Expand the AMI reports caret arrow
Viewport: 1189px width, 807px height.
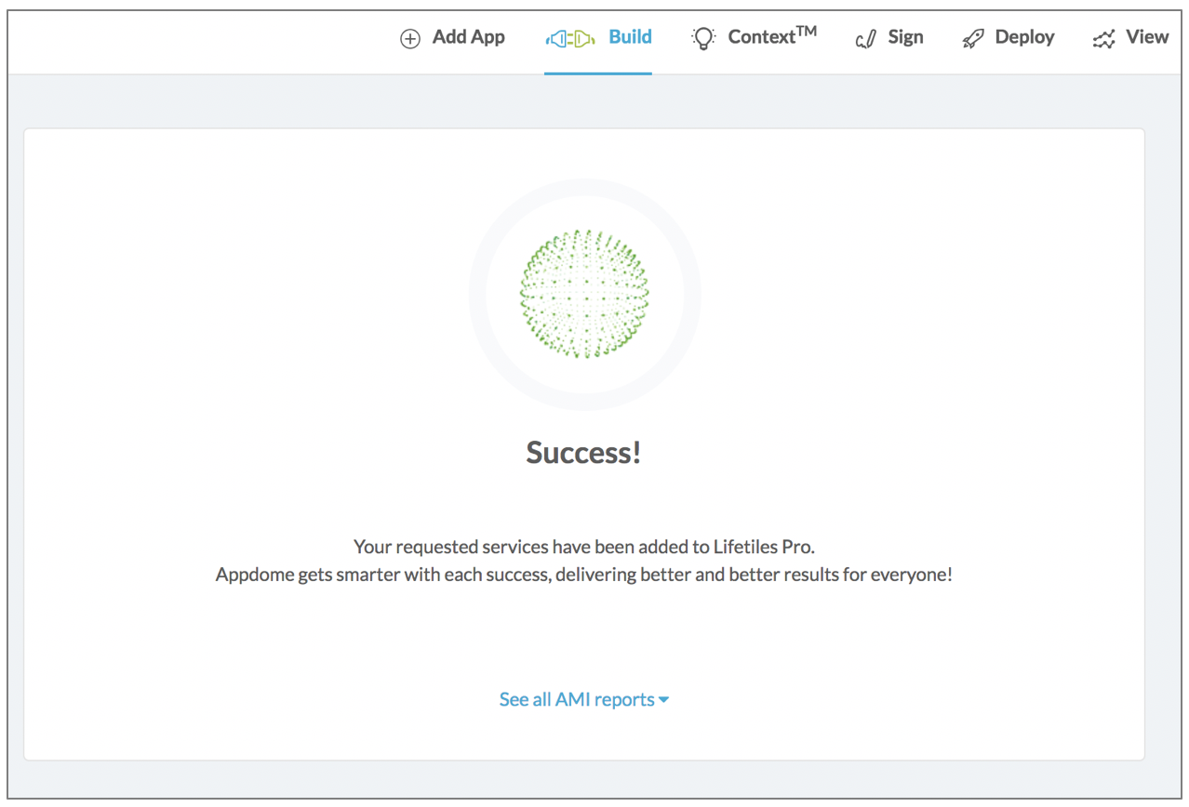point(663,700)
